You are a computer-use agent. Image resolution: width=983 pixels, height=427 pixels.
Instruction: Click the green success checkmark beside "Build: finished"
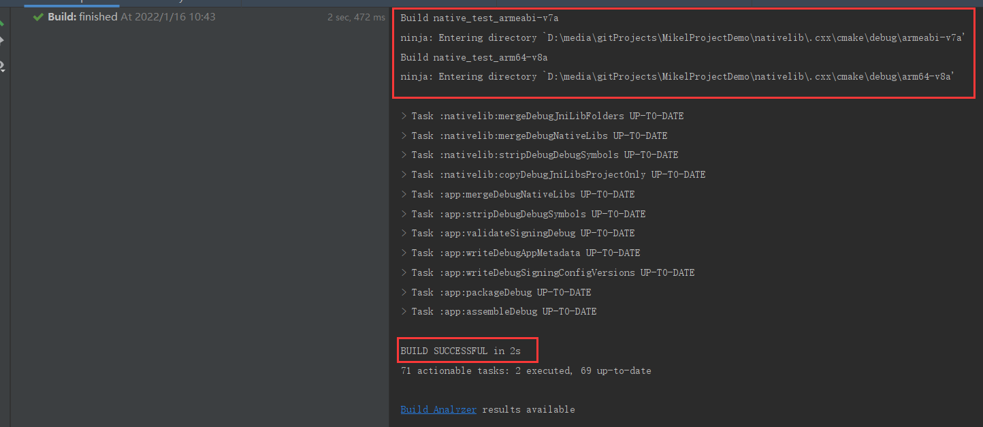tap(37, 17)
